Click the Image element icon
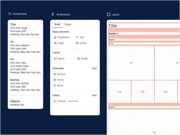Screen dimensions: 180x135 click(x=55, y=43)
